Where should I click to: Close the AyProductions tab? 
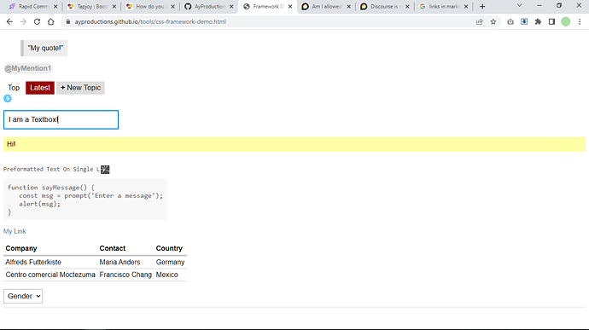point(231,6)
